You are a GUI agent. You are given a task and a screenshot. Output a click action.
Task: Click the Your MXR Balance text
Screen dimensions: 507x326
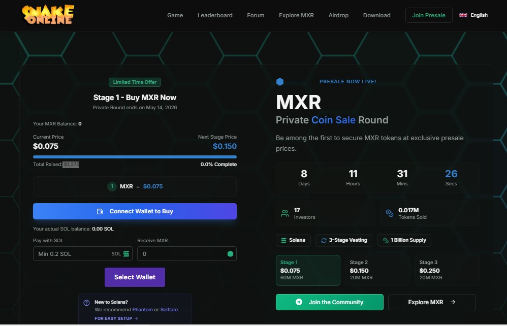coord(57,124)
